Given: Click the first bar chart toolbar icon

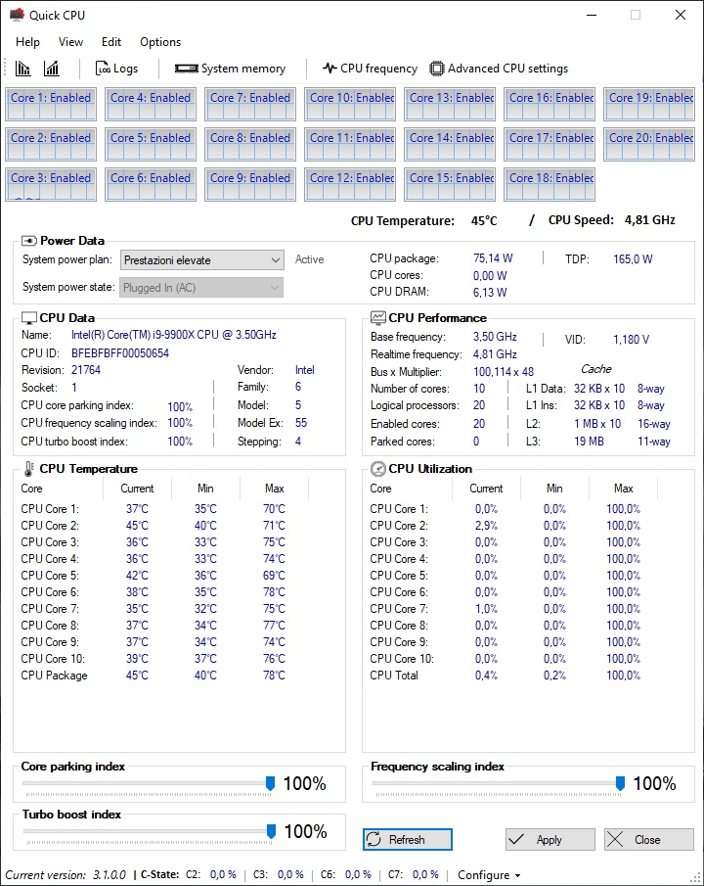Looking at the screenshot, I should tap(23, 69).
